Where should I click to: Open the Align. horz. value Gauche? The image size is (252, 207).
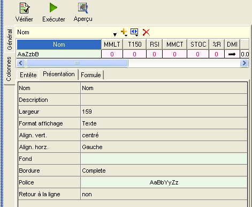(x=164, y=147)
